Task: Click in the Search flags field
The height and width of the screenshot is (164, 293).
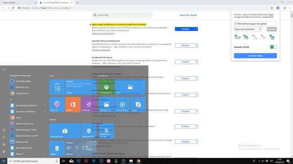Action: pyautogui.click(x=122, y=15)
